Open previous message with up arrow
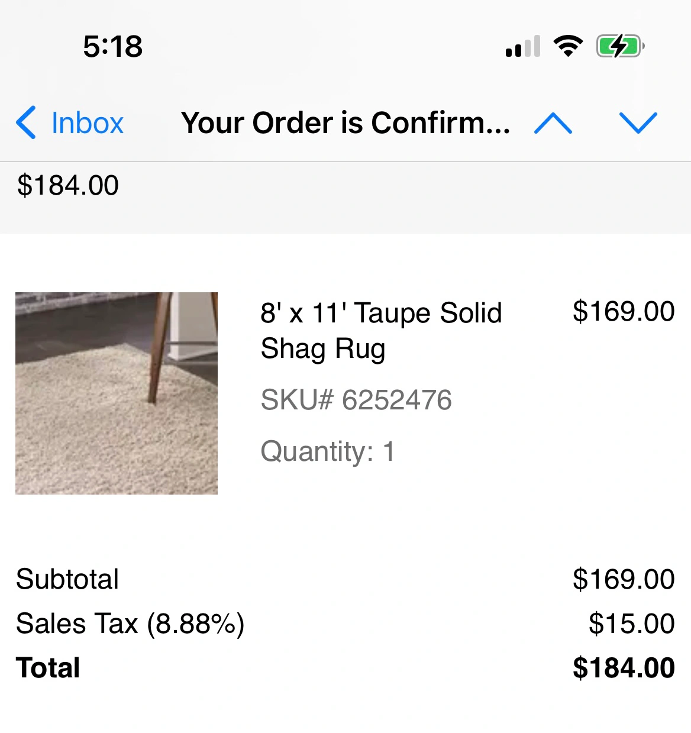691x733 pixels. [x=553, y=123]
